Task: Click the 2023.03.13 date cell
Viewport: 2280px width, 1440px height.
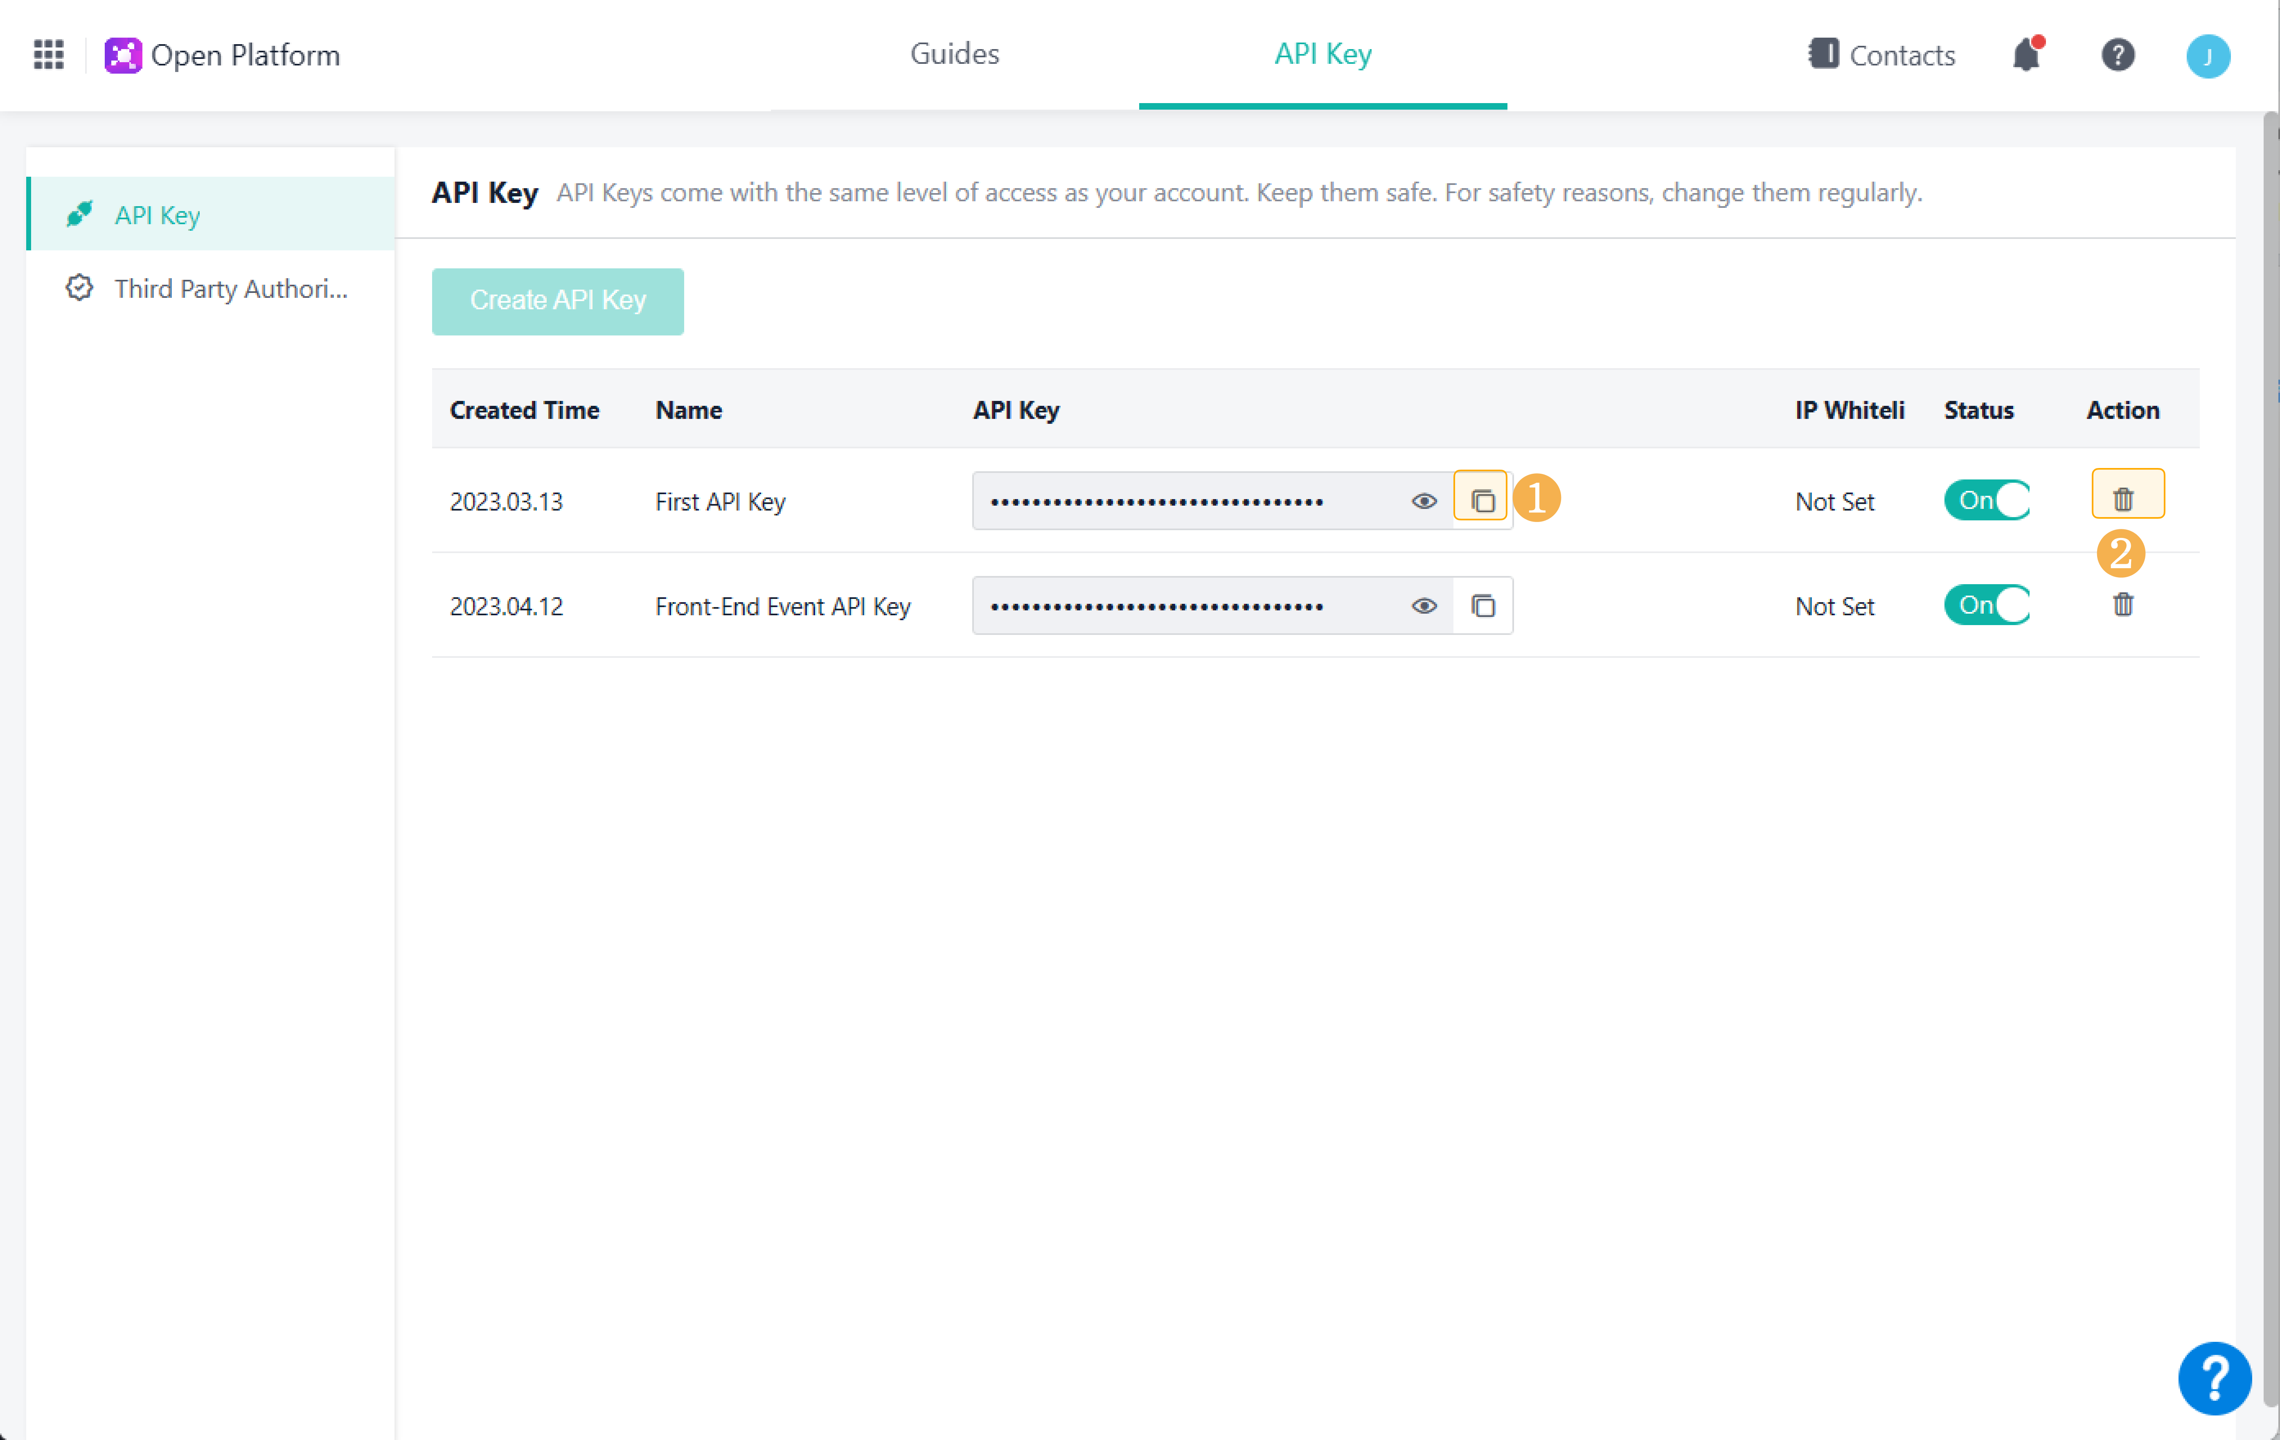Action: 506,502
